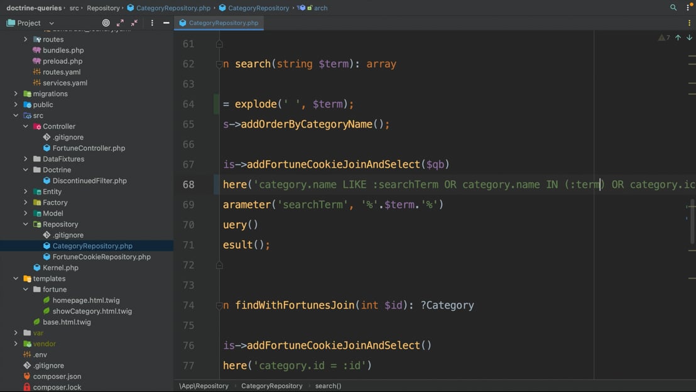Open the editor tabs kebab menu
Viewport: 696px width, 392px height.
[689, 23]
